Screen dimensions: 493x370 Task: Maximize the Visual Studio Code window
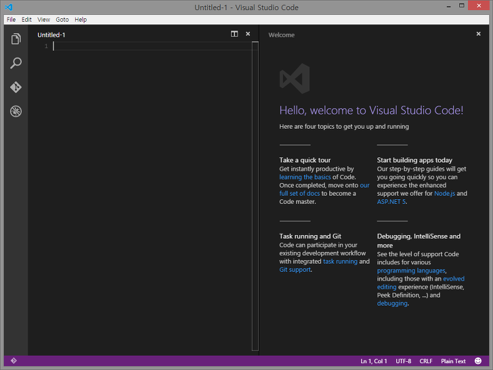tap(462, 5)
